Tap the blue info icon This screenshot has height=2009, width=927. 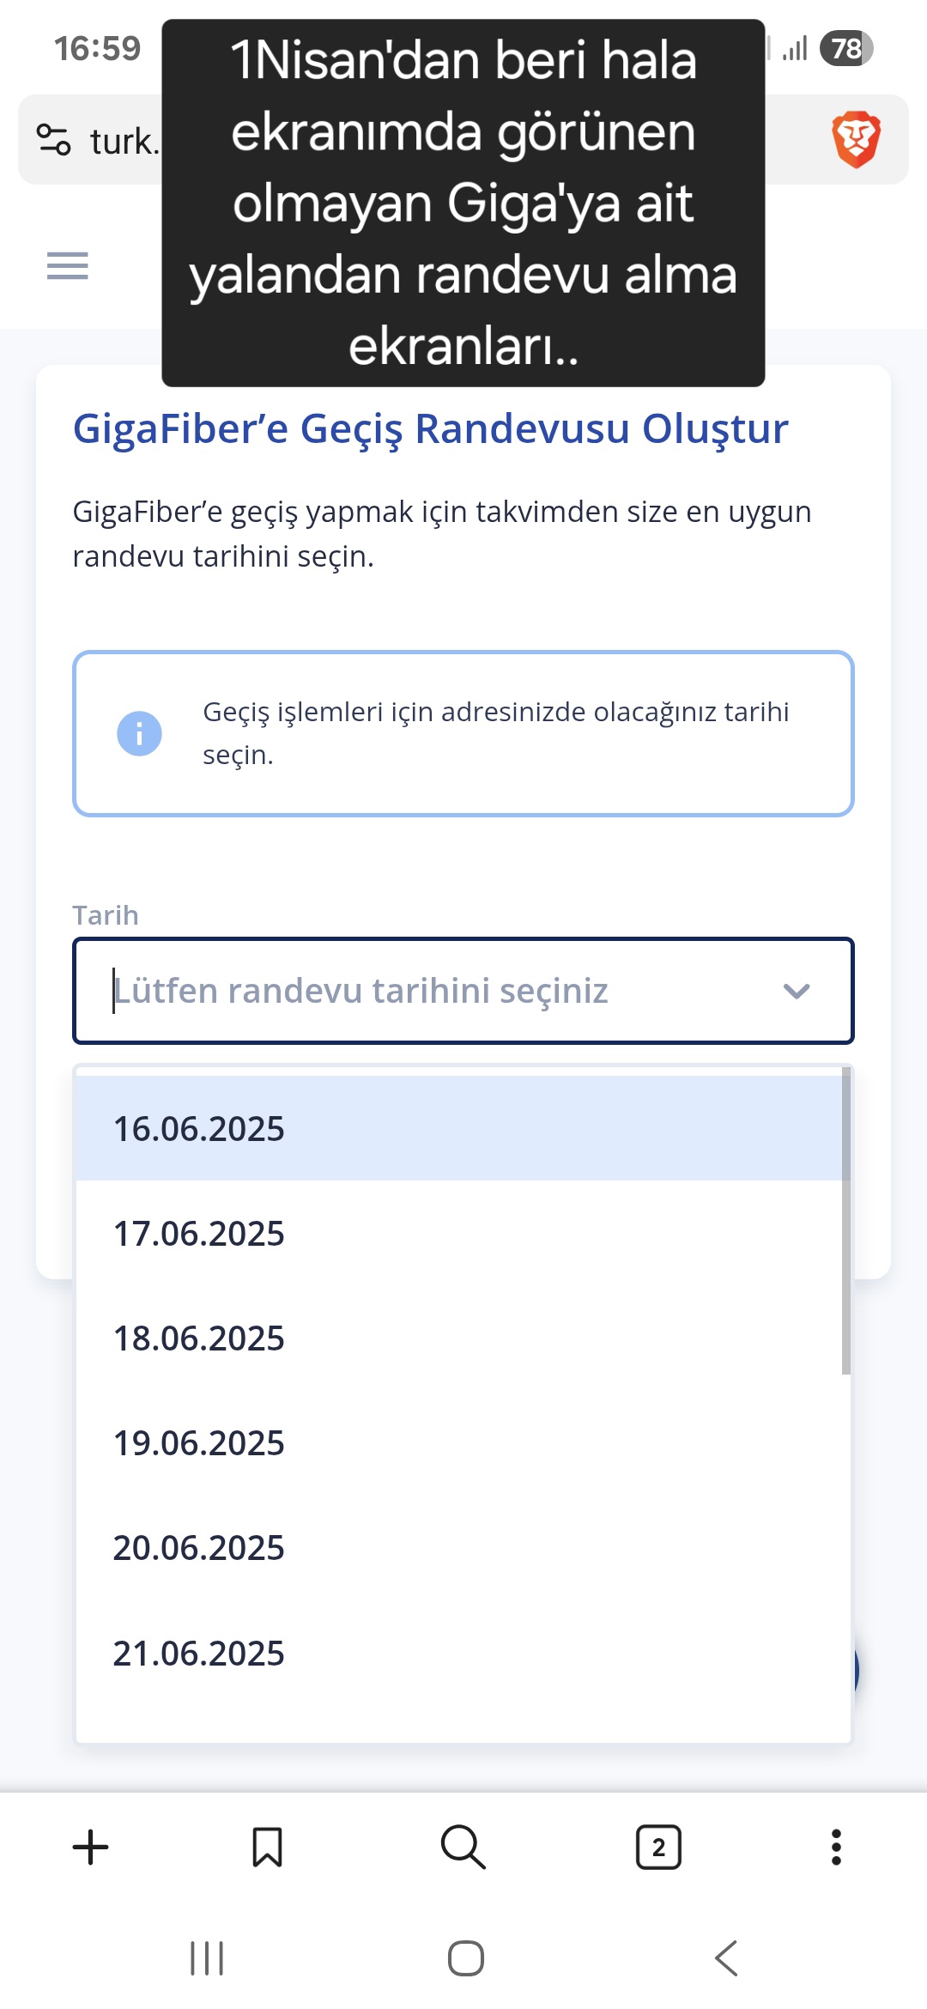point(139,733)
